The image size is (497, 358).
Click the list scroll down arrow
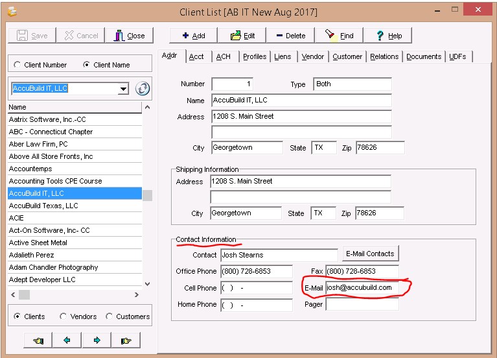click(x=147, y=283)
